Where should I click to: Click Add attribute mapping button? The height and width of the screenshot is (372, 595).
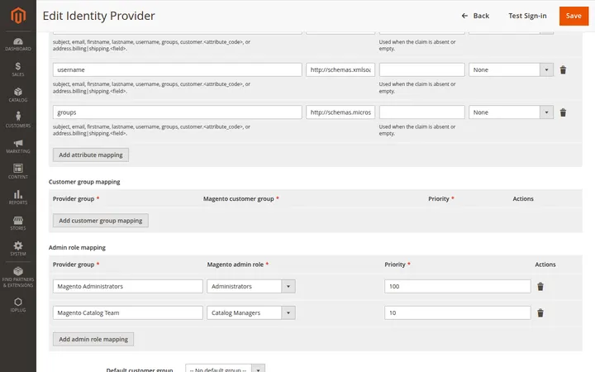click(91, 155)
